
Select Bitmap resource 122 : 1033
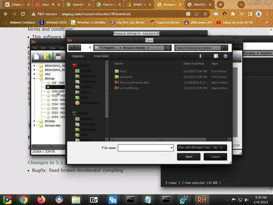(x=58, y=83)
